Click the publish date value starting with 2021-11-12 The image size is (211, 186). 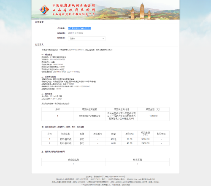pyautogui.click(x=76, y=33)
